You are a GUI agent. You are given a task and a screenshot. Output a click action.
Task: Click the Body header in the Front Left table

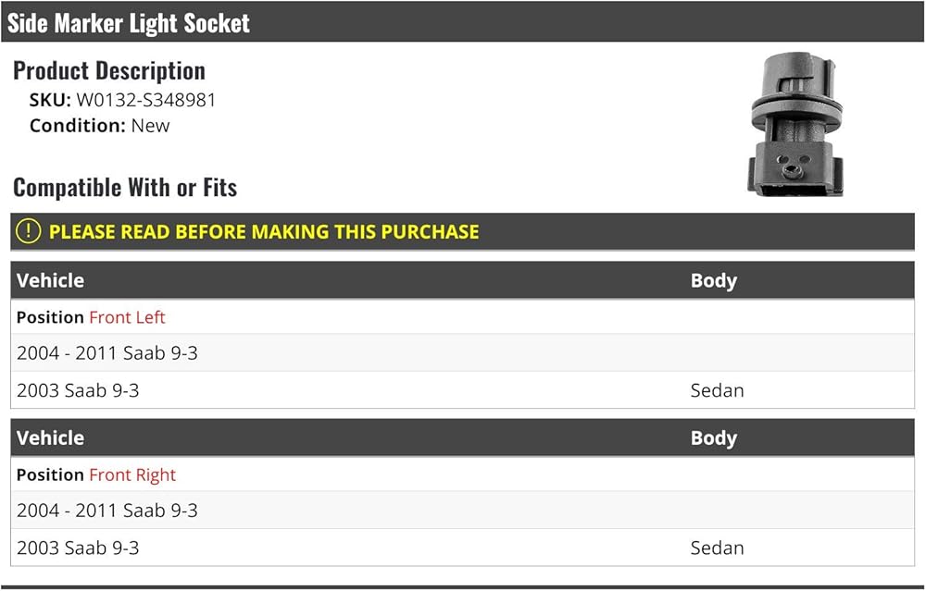pyautogui.click(x=713, y=280)
